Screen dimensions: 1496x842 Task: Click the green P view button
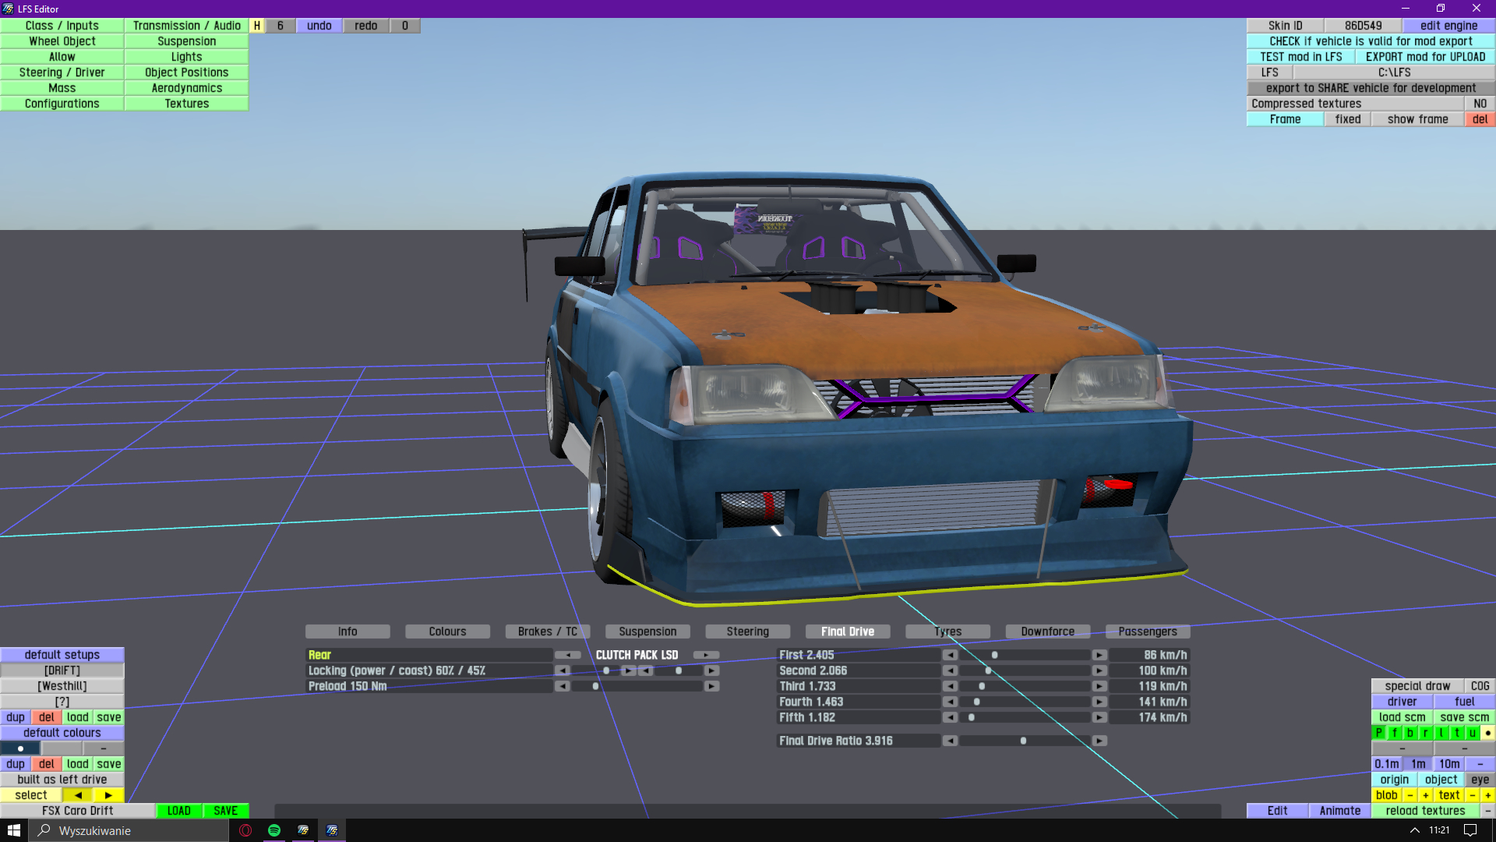tap(1379, 733)
